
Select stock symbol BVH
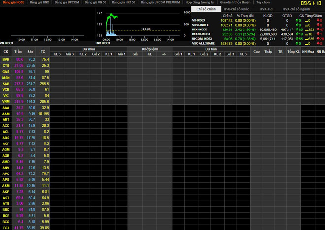coord(6,59)
